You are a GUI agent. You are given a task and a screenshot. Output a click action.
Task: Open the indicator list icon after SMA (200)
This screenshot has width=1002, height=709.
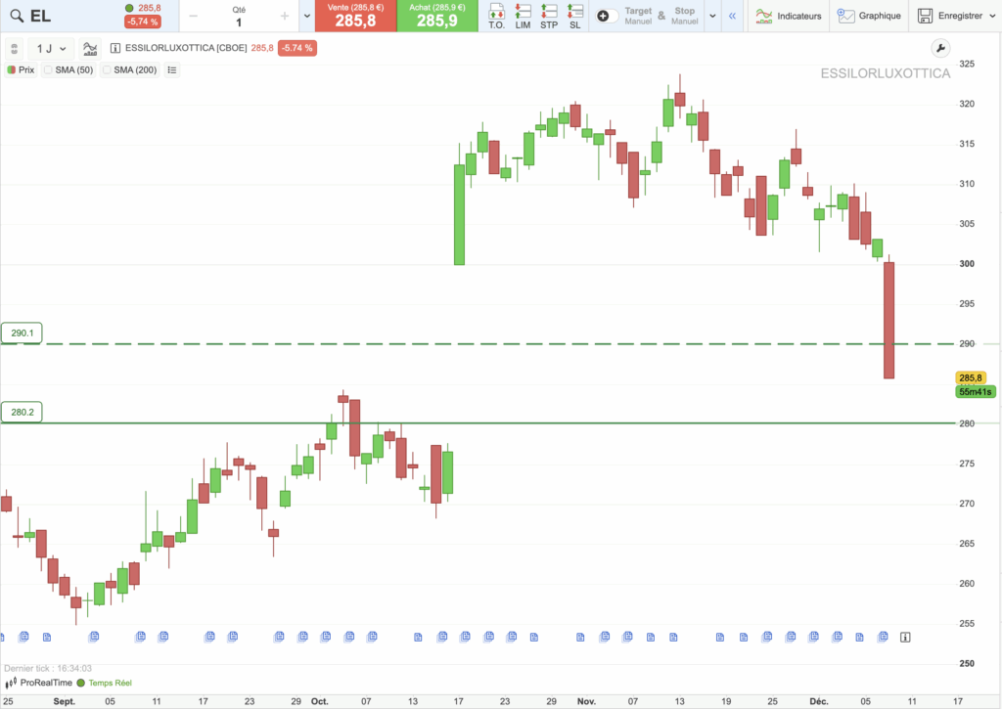pyautogui.click(x=172, y=70)
